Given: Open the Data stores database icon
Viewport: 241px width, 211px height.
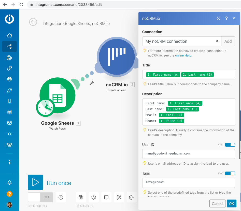Looking at the screenshot, I should click(x=9, y=112).
